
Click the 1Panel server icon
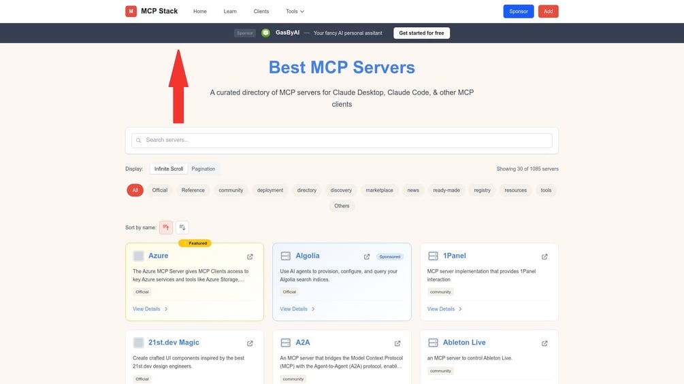tap(433, 256)
